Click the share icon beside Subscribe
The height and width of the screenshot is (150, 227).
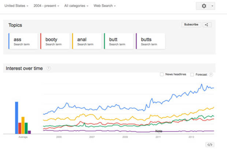click(207, 25)
